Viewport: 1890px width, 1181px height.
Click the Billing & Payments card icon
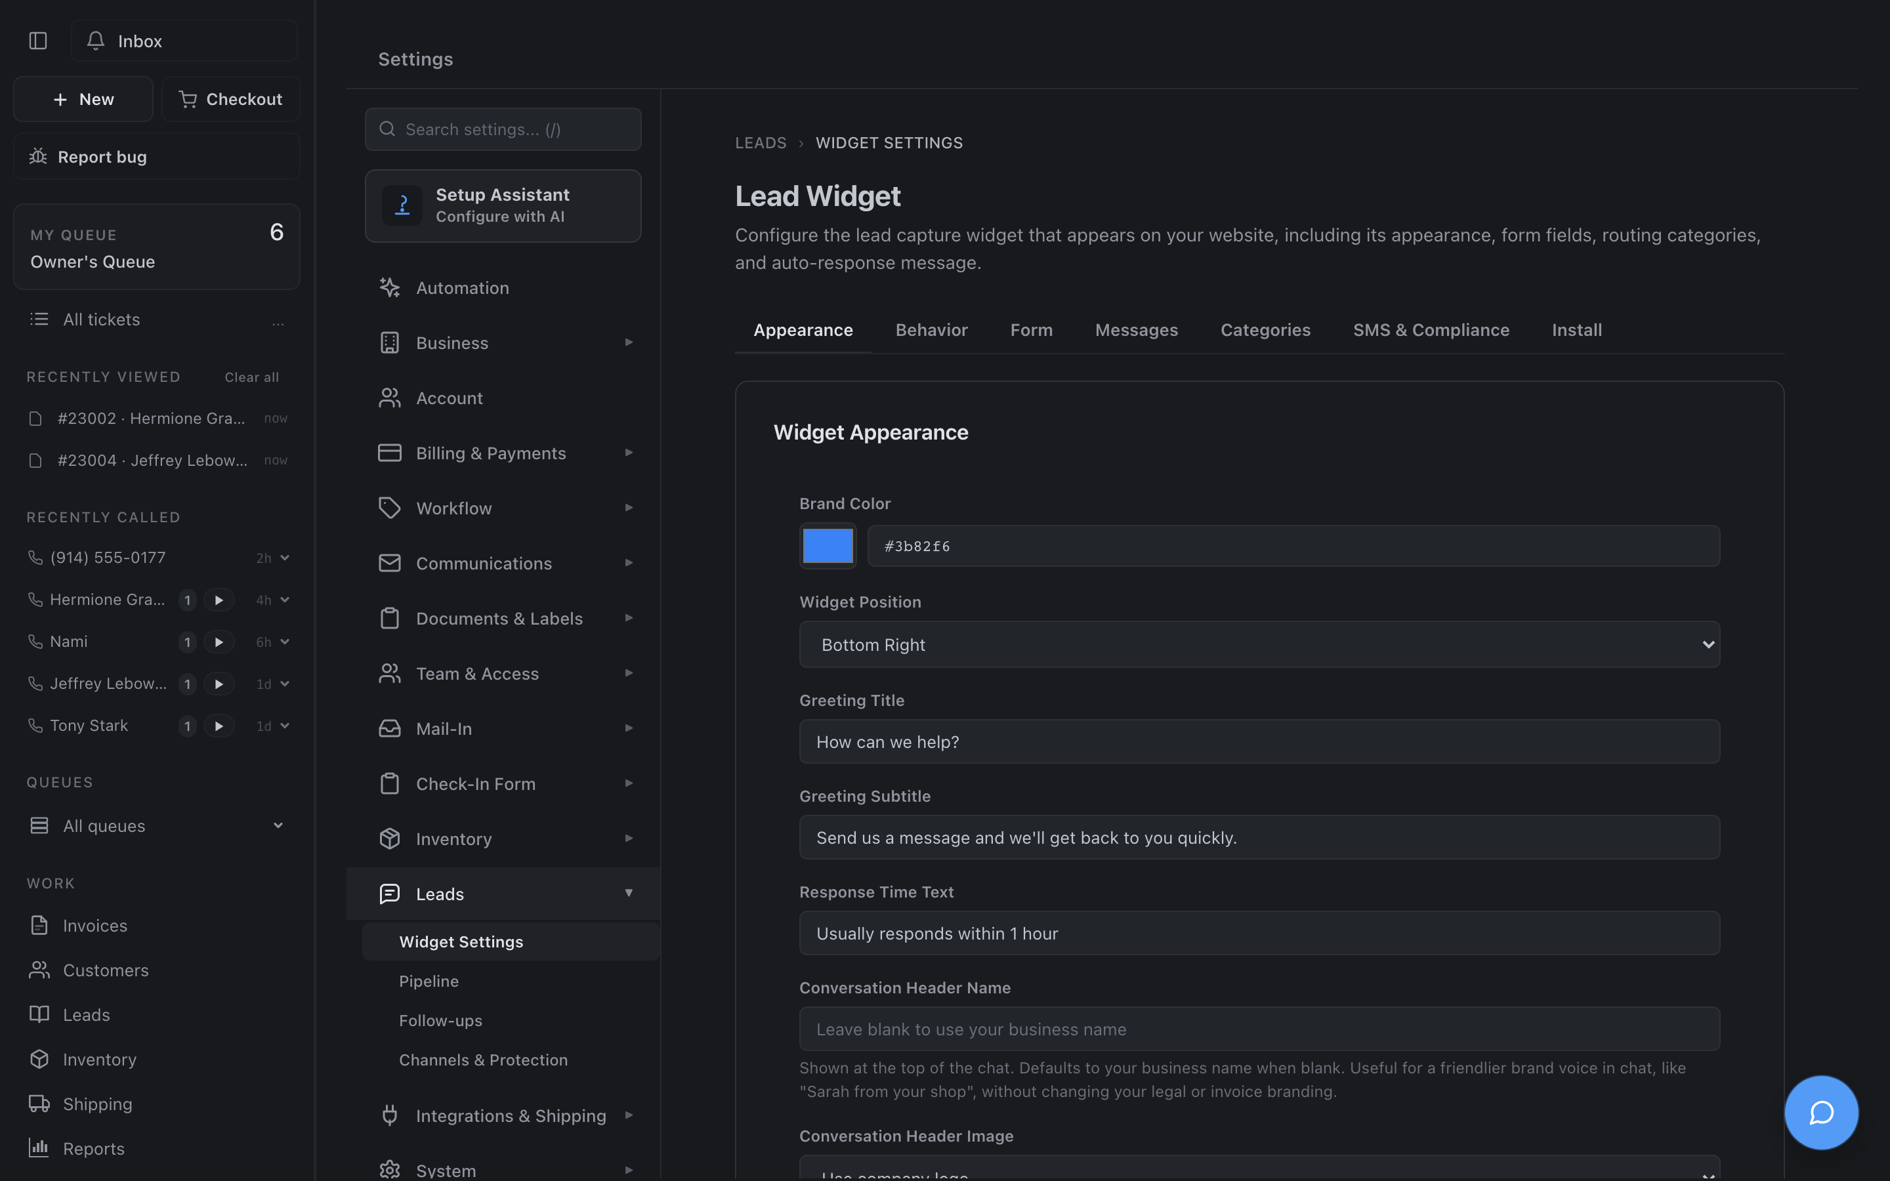click(390, 453)
